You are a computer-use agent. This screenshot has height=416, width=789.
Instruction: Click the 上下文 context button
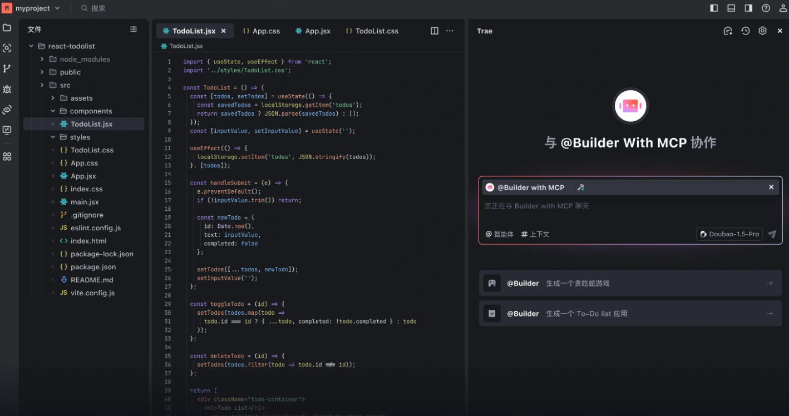(x=535, y=234)
